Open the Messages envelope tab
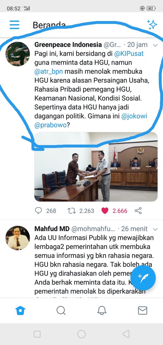Viewport: 163px width, 345px height. pyautogui.click(x=142, y=310)
